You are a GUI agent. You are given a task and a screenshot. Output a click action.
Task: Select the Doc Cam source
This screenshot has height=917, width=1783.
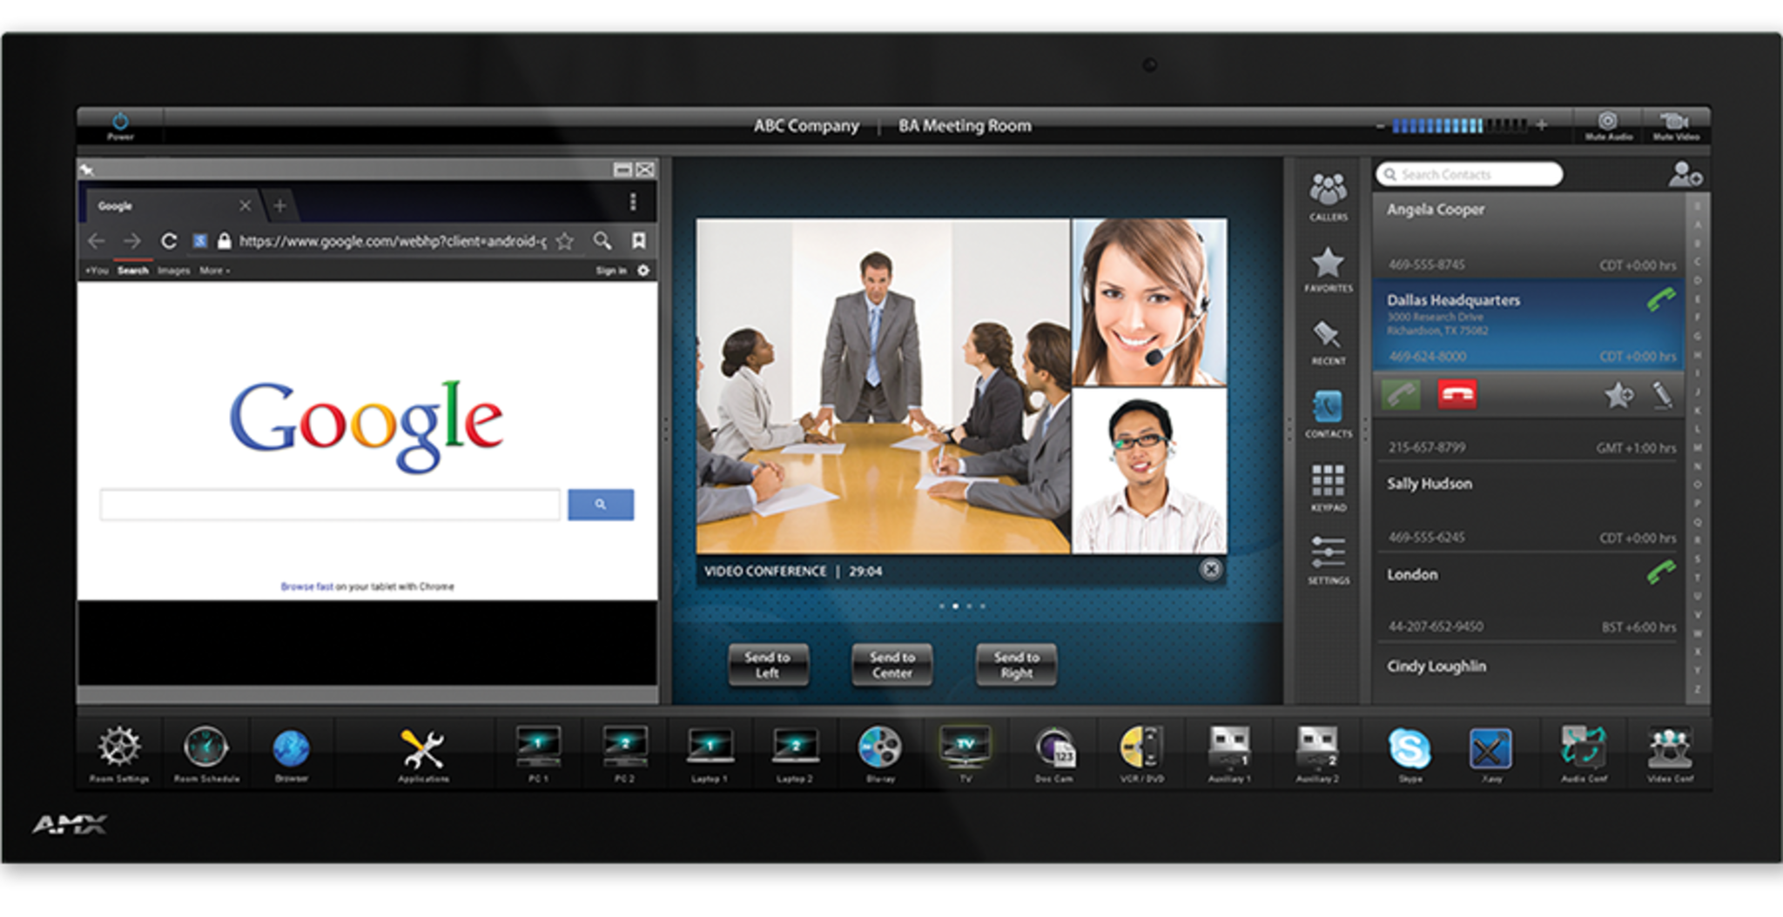tap(1054, 749)
